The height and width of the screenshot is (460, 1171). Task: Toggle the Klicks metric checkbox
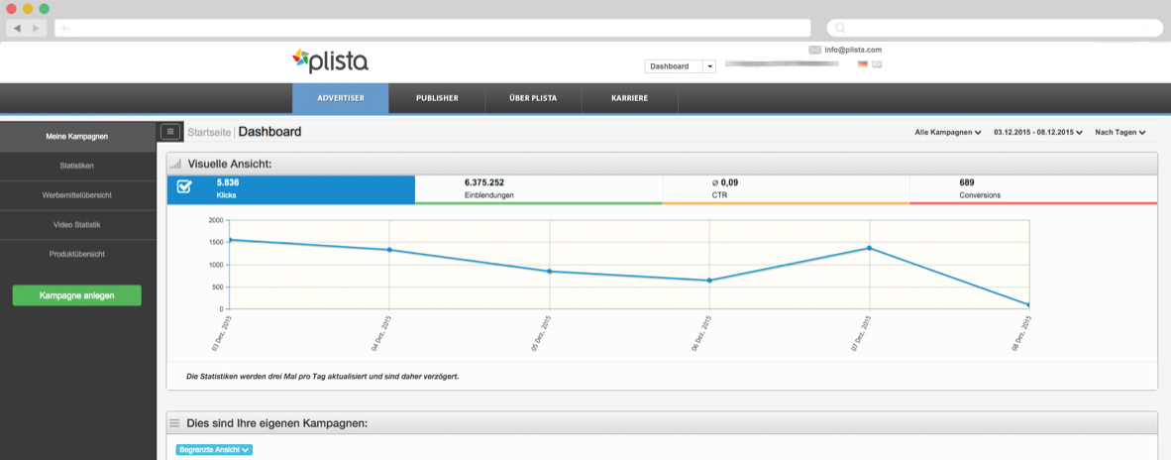pos(184,186)
